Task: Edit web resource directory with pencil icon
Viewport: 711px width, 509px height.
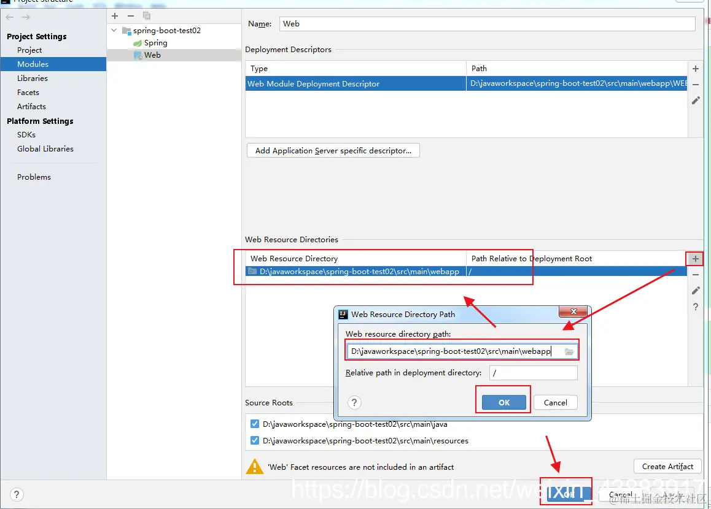Action: pos(696,291)
